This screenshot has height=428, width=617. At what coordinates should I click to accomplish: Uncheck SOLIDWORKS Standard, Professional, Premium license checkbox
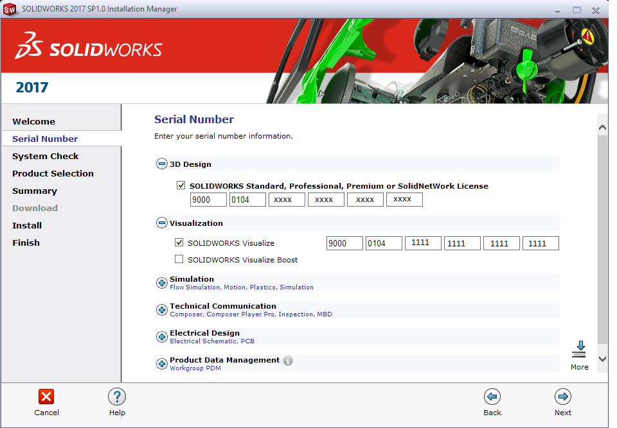(x=181, y=185)
